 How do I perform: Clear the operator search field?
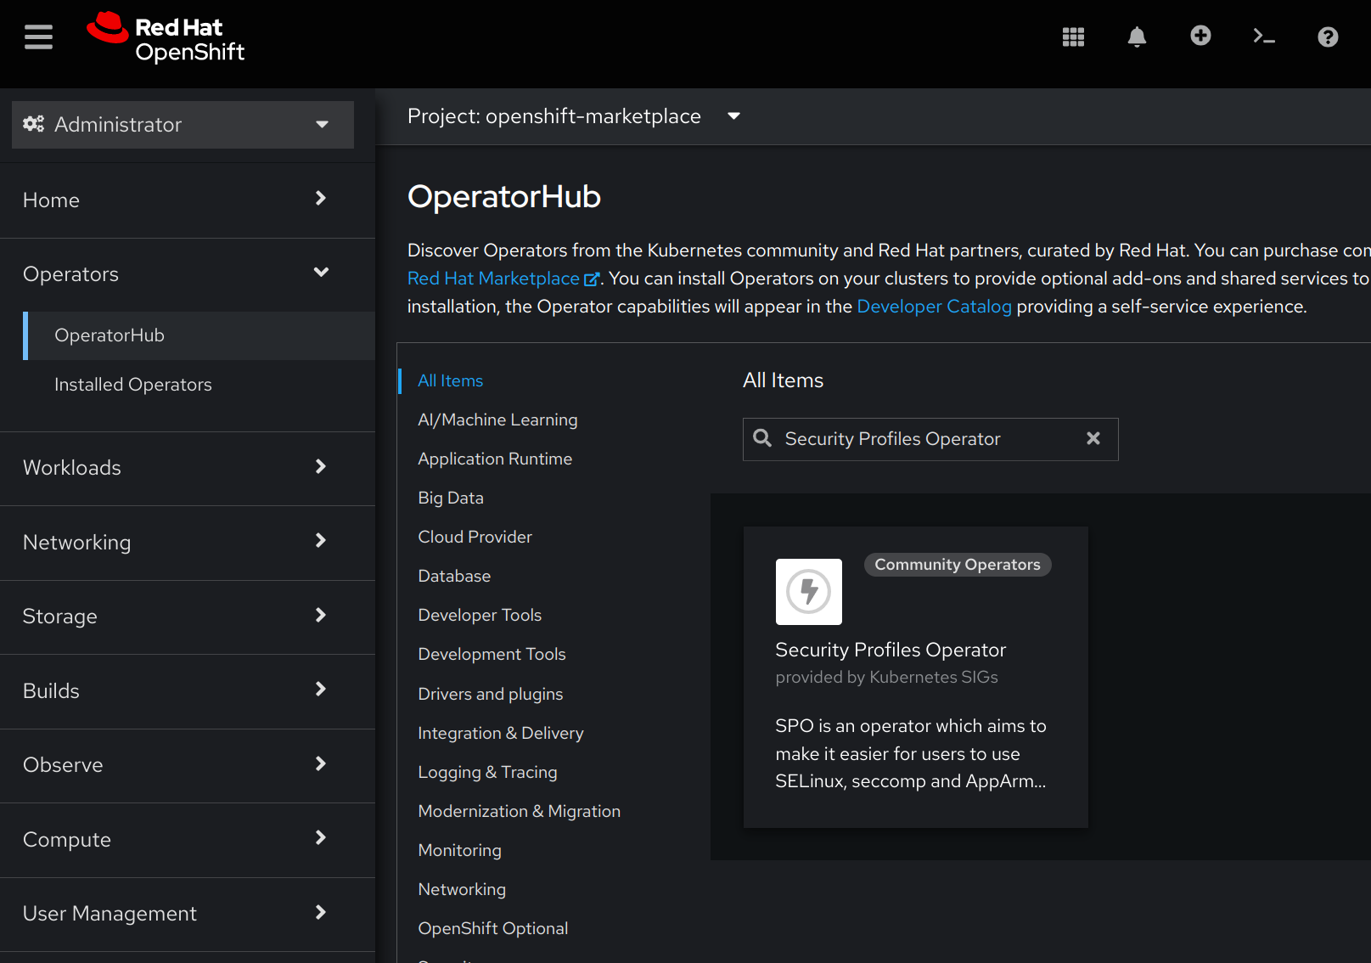pyautogui.click(x=1093, y=438)
